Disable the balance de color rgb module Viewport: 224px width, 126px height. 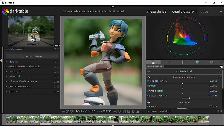tap(149, 77)
